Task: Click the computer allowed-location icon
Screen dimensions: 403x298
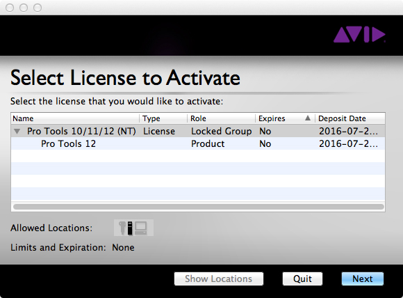Action: (140, 228)
